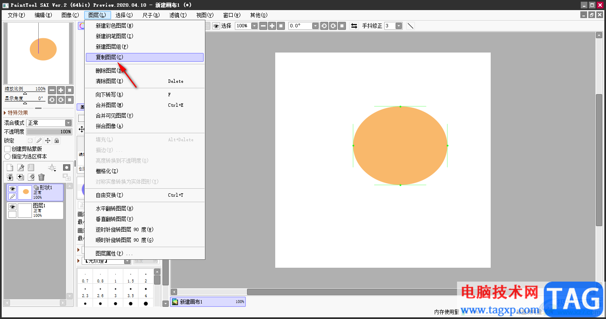Viewport: 606px width, 319px height.
Task: Click 合并图层 menu entry
Action: 109,105
